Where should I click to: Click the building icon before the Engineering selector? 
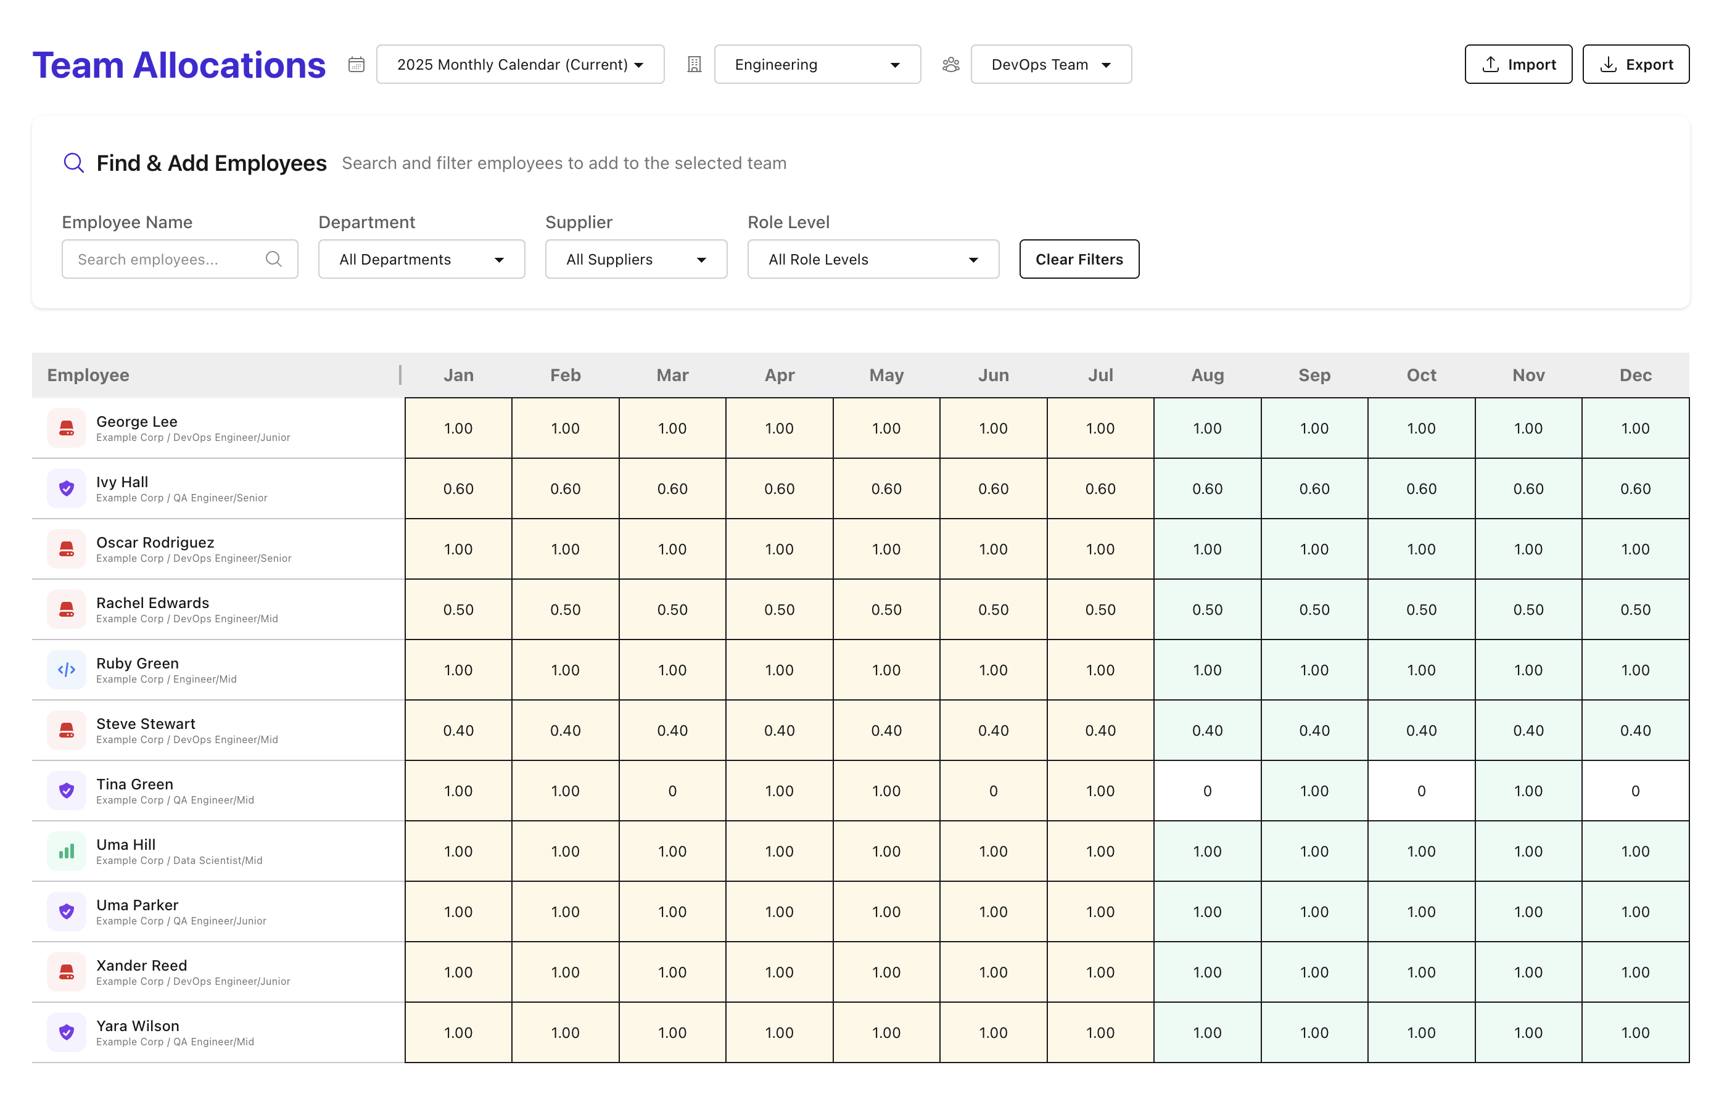[693, 64]
